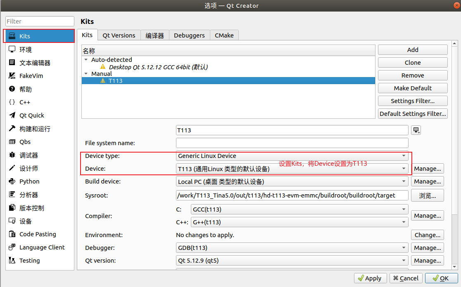Viewport: 461px width, 287px height.
Task: Clone the selected kit
Action: click(x=413, y=63)
